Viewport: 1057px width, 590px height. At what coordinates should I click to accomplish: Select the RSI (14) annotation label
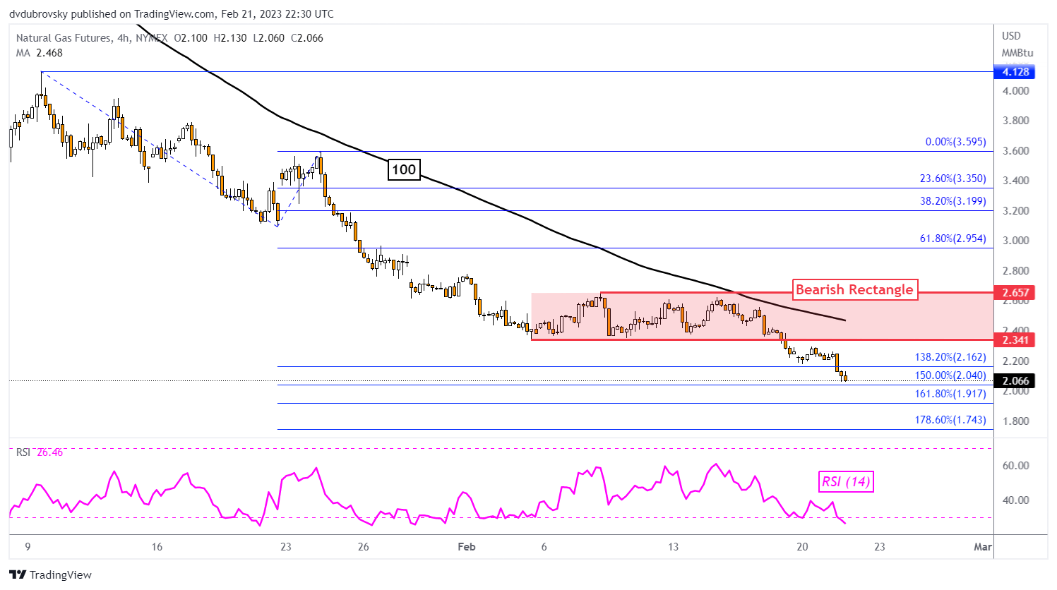click(x=846, y=482)
